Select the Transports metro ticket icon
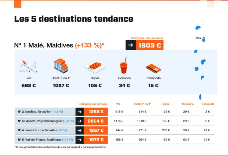The image size is (228, 156). 154,68
